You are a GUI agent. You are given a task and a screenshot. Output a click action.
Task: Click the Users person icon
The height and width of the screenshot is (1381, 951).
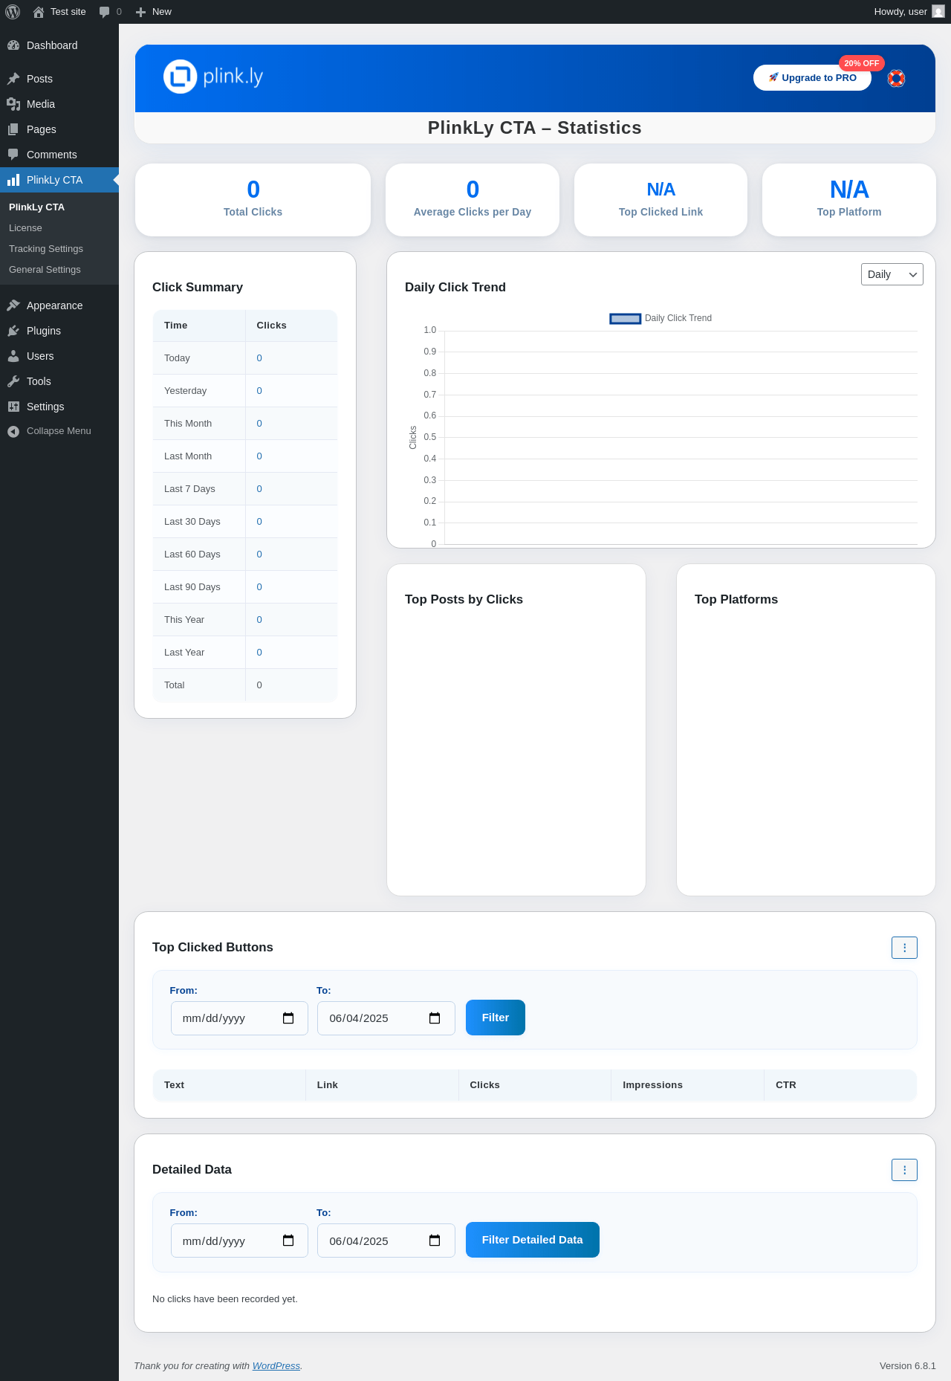(13, 356)
